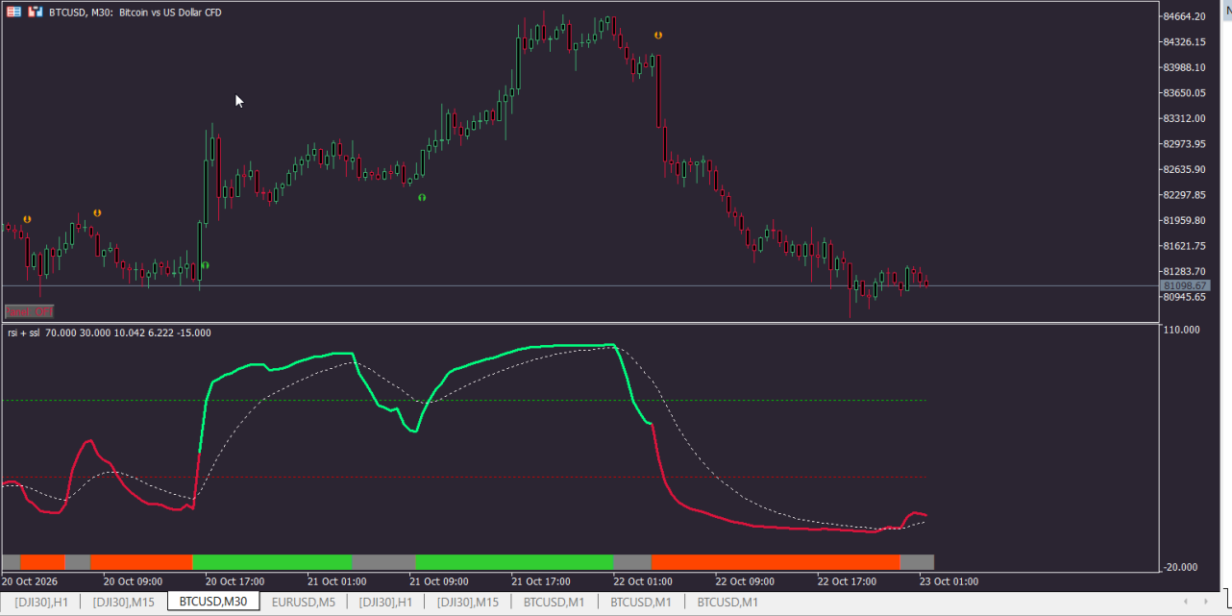Screen dimensions: 1232x616
Task: Select the 23 Oct 01:00 time label
Action: click(x=950, y=580)
